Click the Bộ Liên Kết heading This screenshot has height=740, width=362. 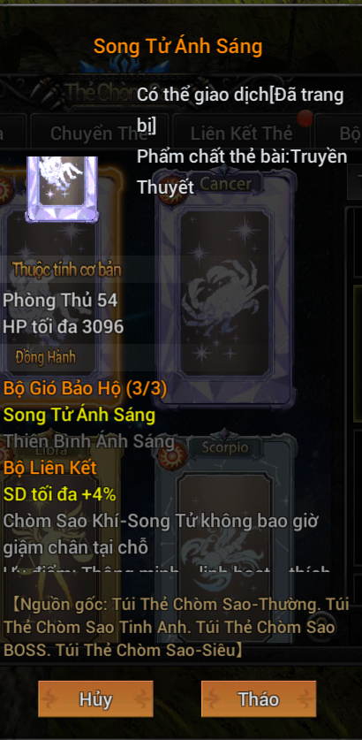(50, 468)
